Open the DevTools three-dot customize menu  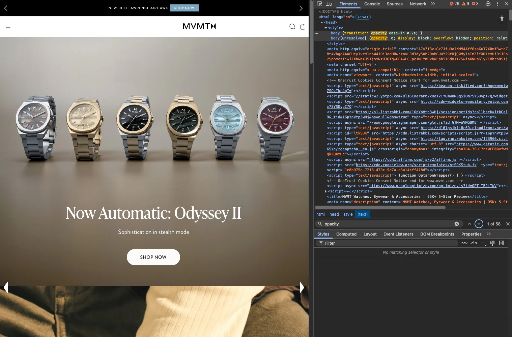tap(497, 4)
